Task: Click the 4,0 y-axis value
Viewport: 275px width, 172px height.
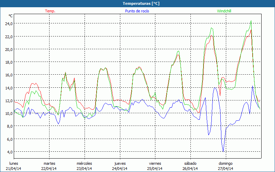Action: pyautogui.click(x=10, y=152)
